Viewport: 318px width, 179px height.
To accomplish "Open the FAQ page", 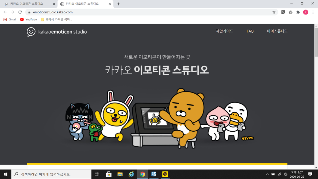I will coord(250,31).
